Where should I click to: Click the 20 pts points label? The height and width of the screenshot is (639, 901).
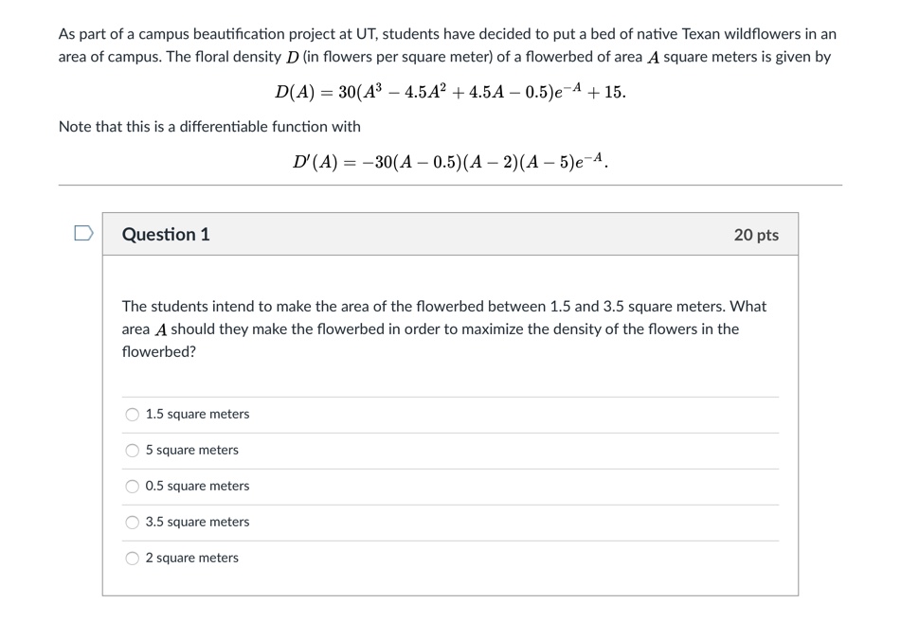pyautogui.click(x=758, y=234)
